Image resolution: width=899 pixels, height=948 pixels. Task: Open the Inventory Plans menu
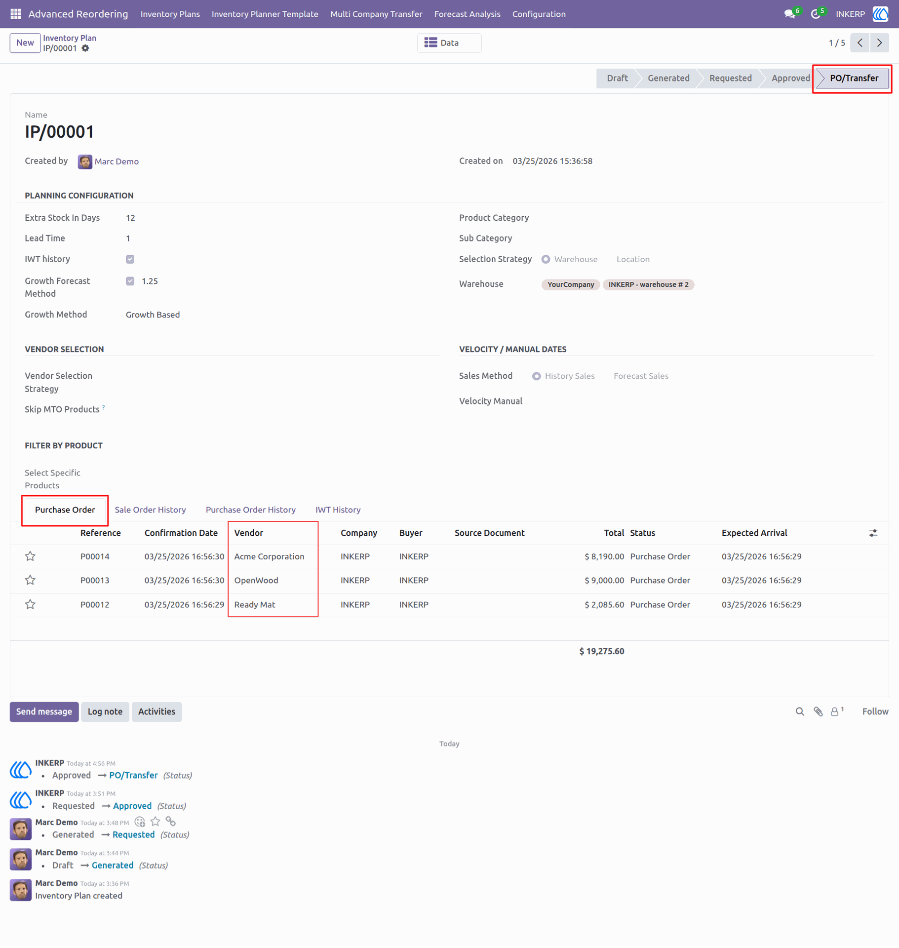(x=170, y=14)
